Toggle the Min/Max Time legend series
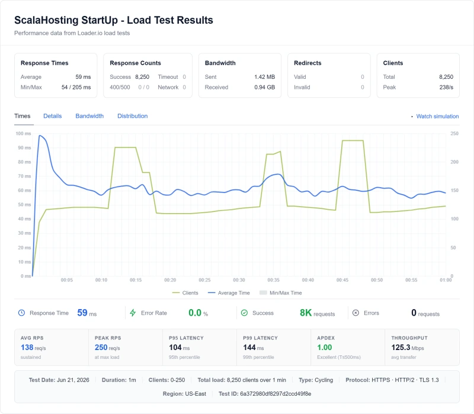474x414 pixels. [280, 293]
